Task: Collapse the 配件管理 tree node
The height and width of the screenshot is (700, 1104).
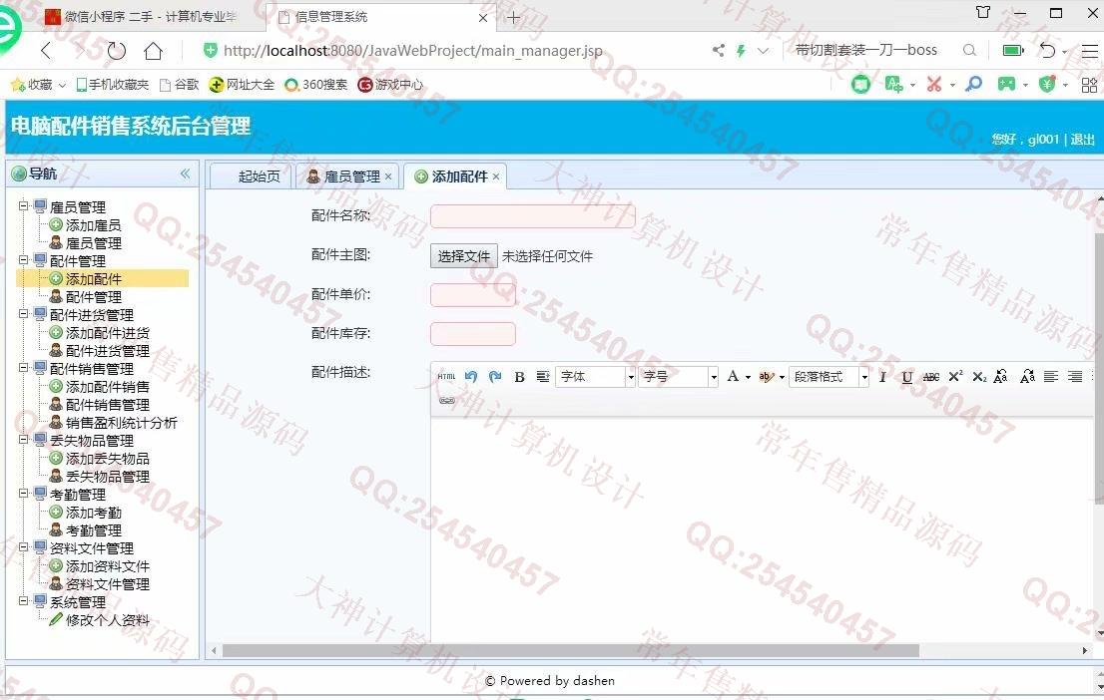Action: coord(23,260)
